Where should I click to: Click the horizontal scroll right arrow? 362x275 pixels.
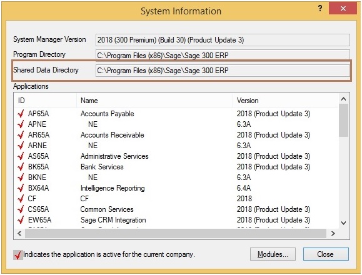(x=333, y=234)
